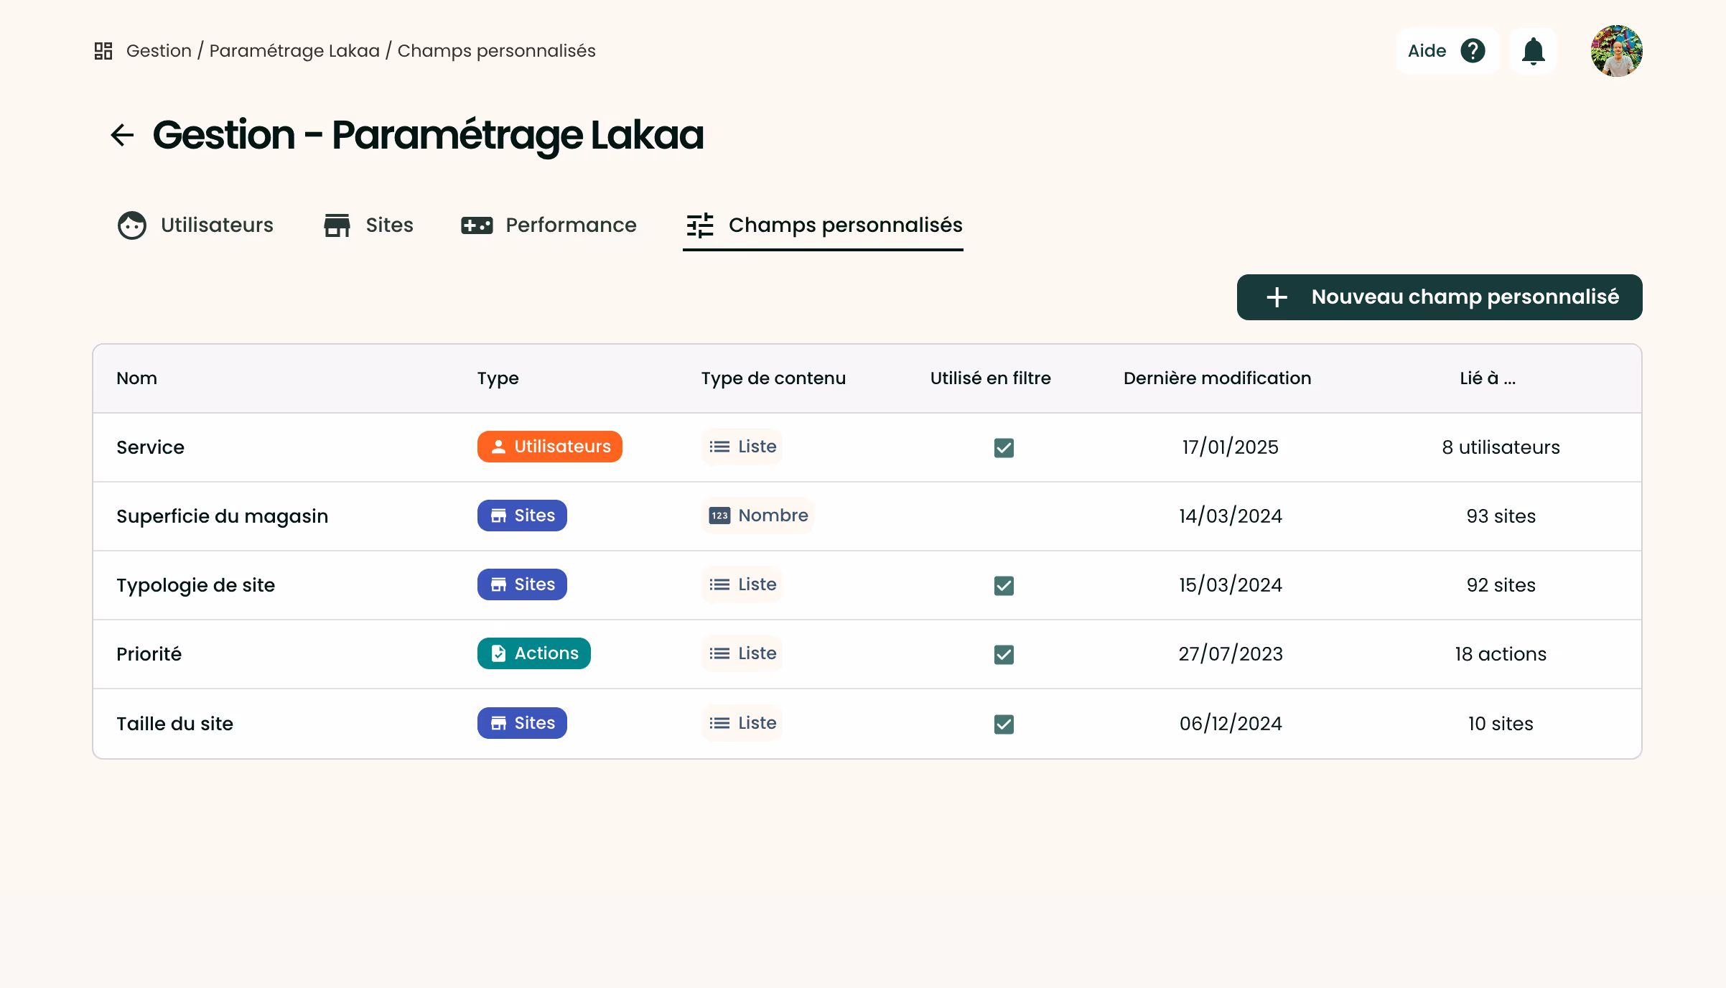Click the Sites storefront tab icon
The width and height of the screenshot is (1726, 988).
[x=337, y=225]
